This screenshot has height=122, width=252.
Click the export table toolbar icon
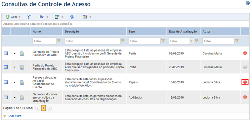point(57,17)
